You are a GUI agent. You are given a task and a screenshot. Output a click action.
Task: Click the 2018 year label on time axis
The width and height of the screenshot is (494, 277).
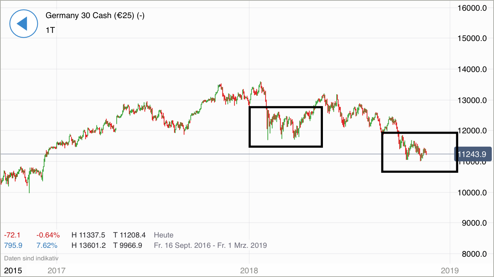click(x=249, y=270)
